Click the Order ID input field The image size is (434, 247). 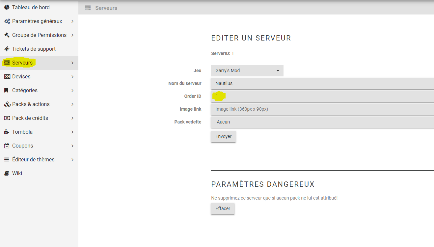[x=322, y=96]
